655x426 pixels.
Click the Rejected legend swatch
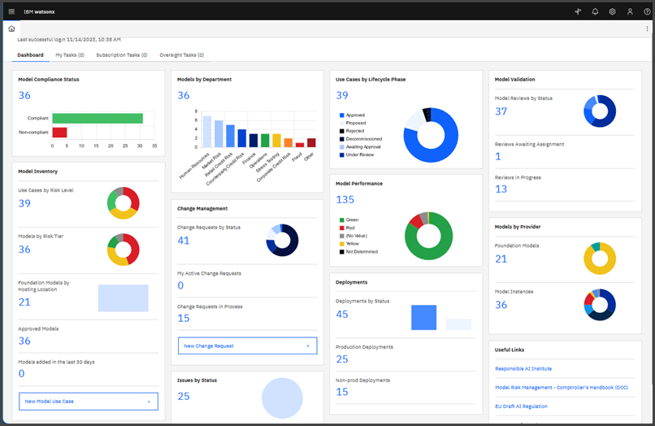[341, 131]
